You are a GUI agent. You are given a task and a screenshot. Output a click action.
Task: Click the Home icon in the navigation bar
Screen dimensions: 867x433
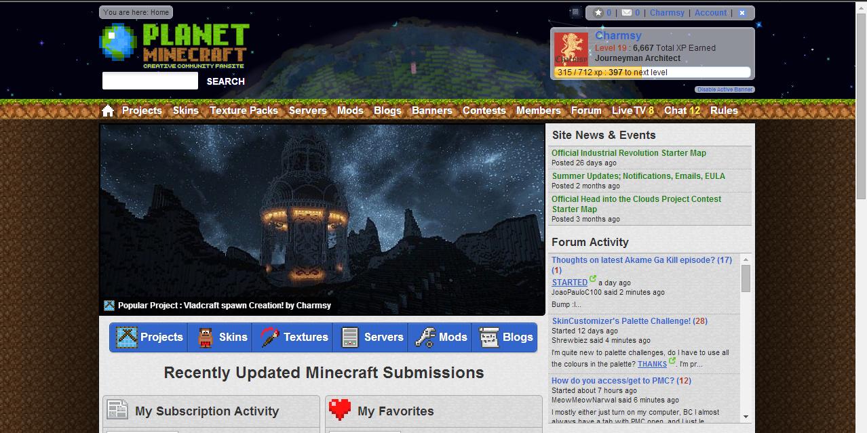click(107, 110)
